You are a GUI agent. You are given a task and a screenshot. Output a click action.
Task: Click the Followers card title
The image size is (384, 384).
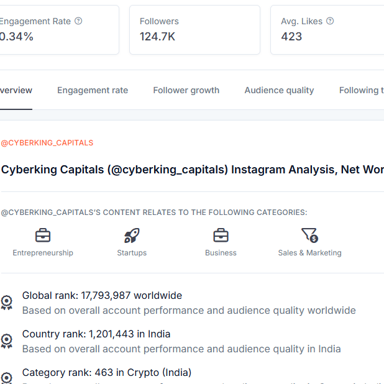pos(159,21)
